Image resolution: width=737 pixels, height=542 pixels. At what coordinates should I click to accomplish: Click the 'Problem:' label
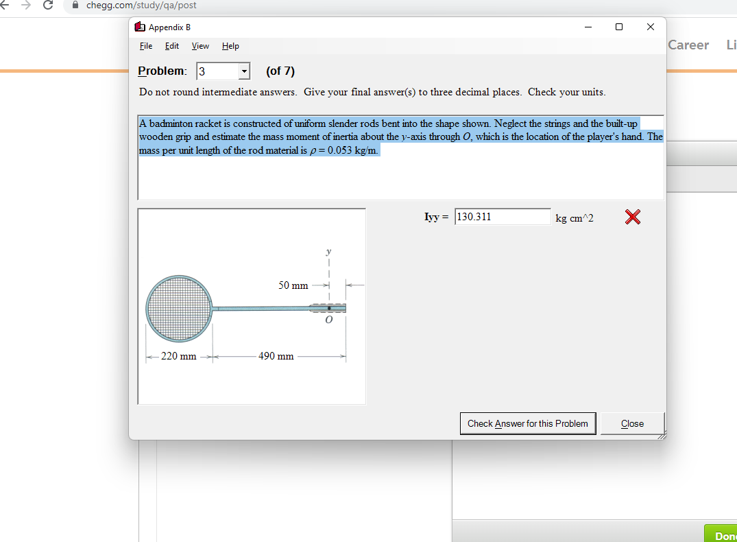(162, 71)
